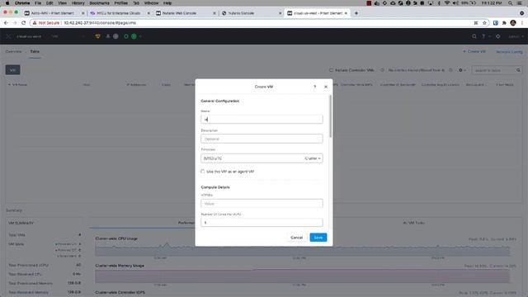This screenshot has width=528, height=297.
Task: Click the Not Secure warning
Action: [46, 23]
